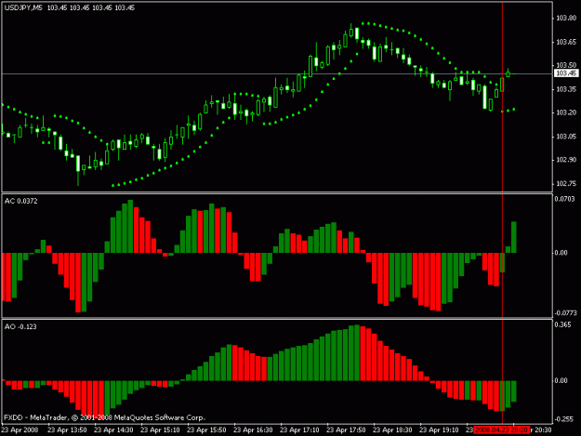Viewport: 581px width, 436px height.
Task: Click the 23 Apr 16:30 time label
Action: pyautogui.click(x=253, y=430)
